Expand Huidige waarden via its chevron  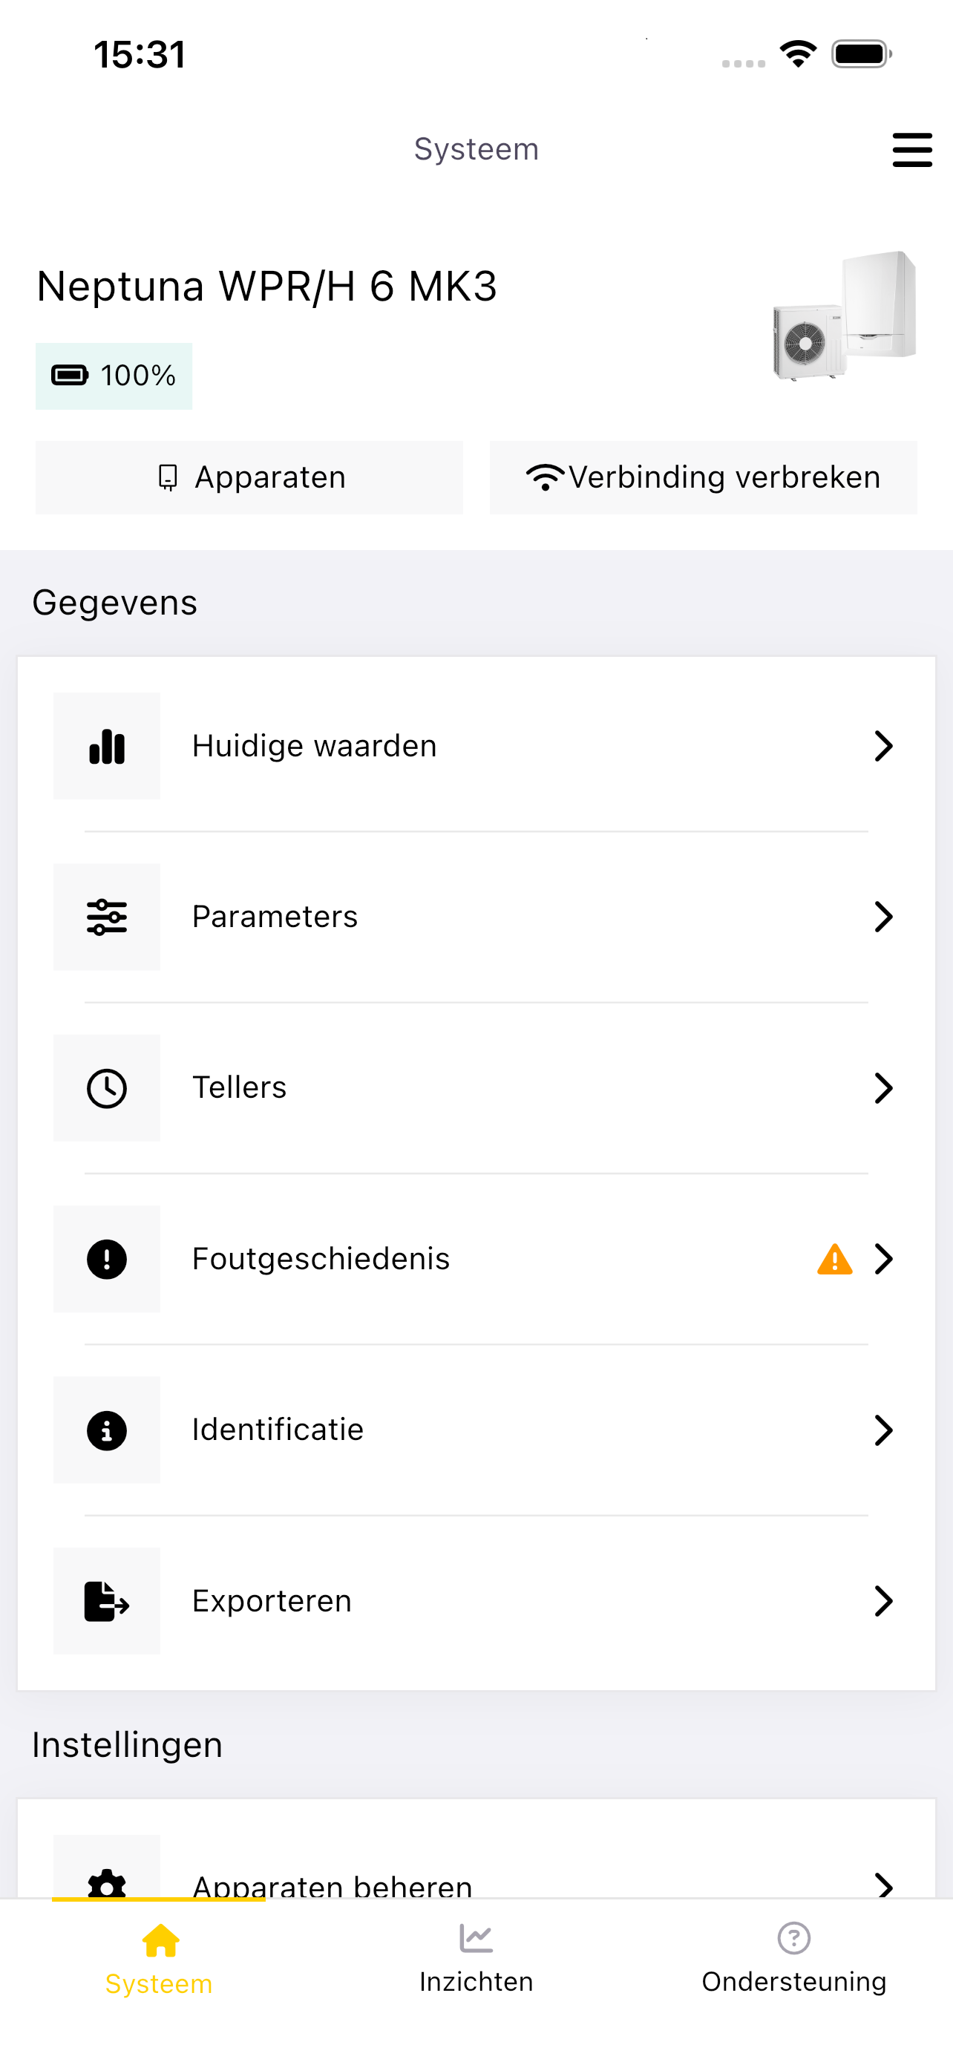pyautogui.click(x=882, y=746)
